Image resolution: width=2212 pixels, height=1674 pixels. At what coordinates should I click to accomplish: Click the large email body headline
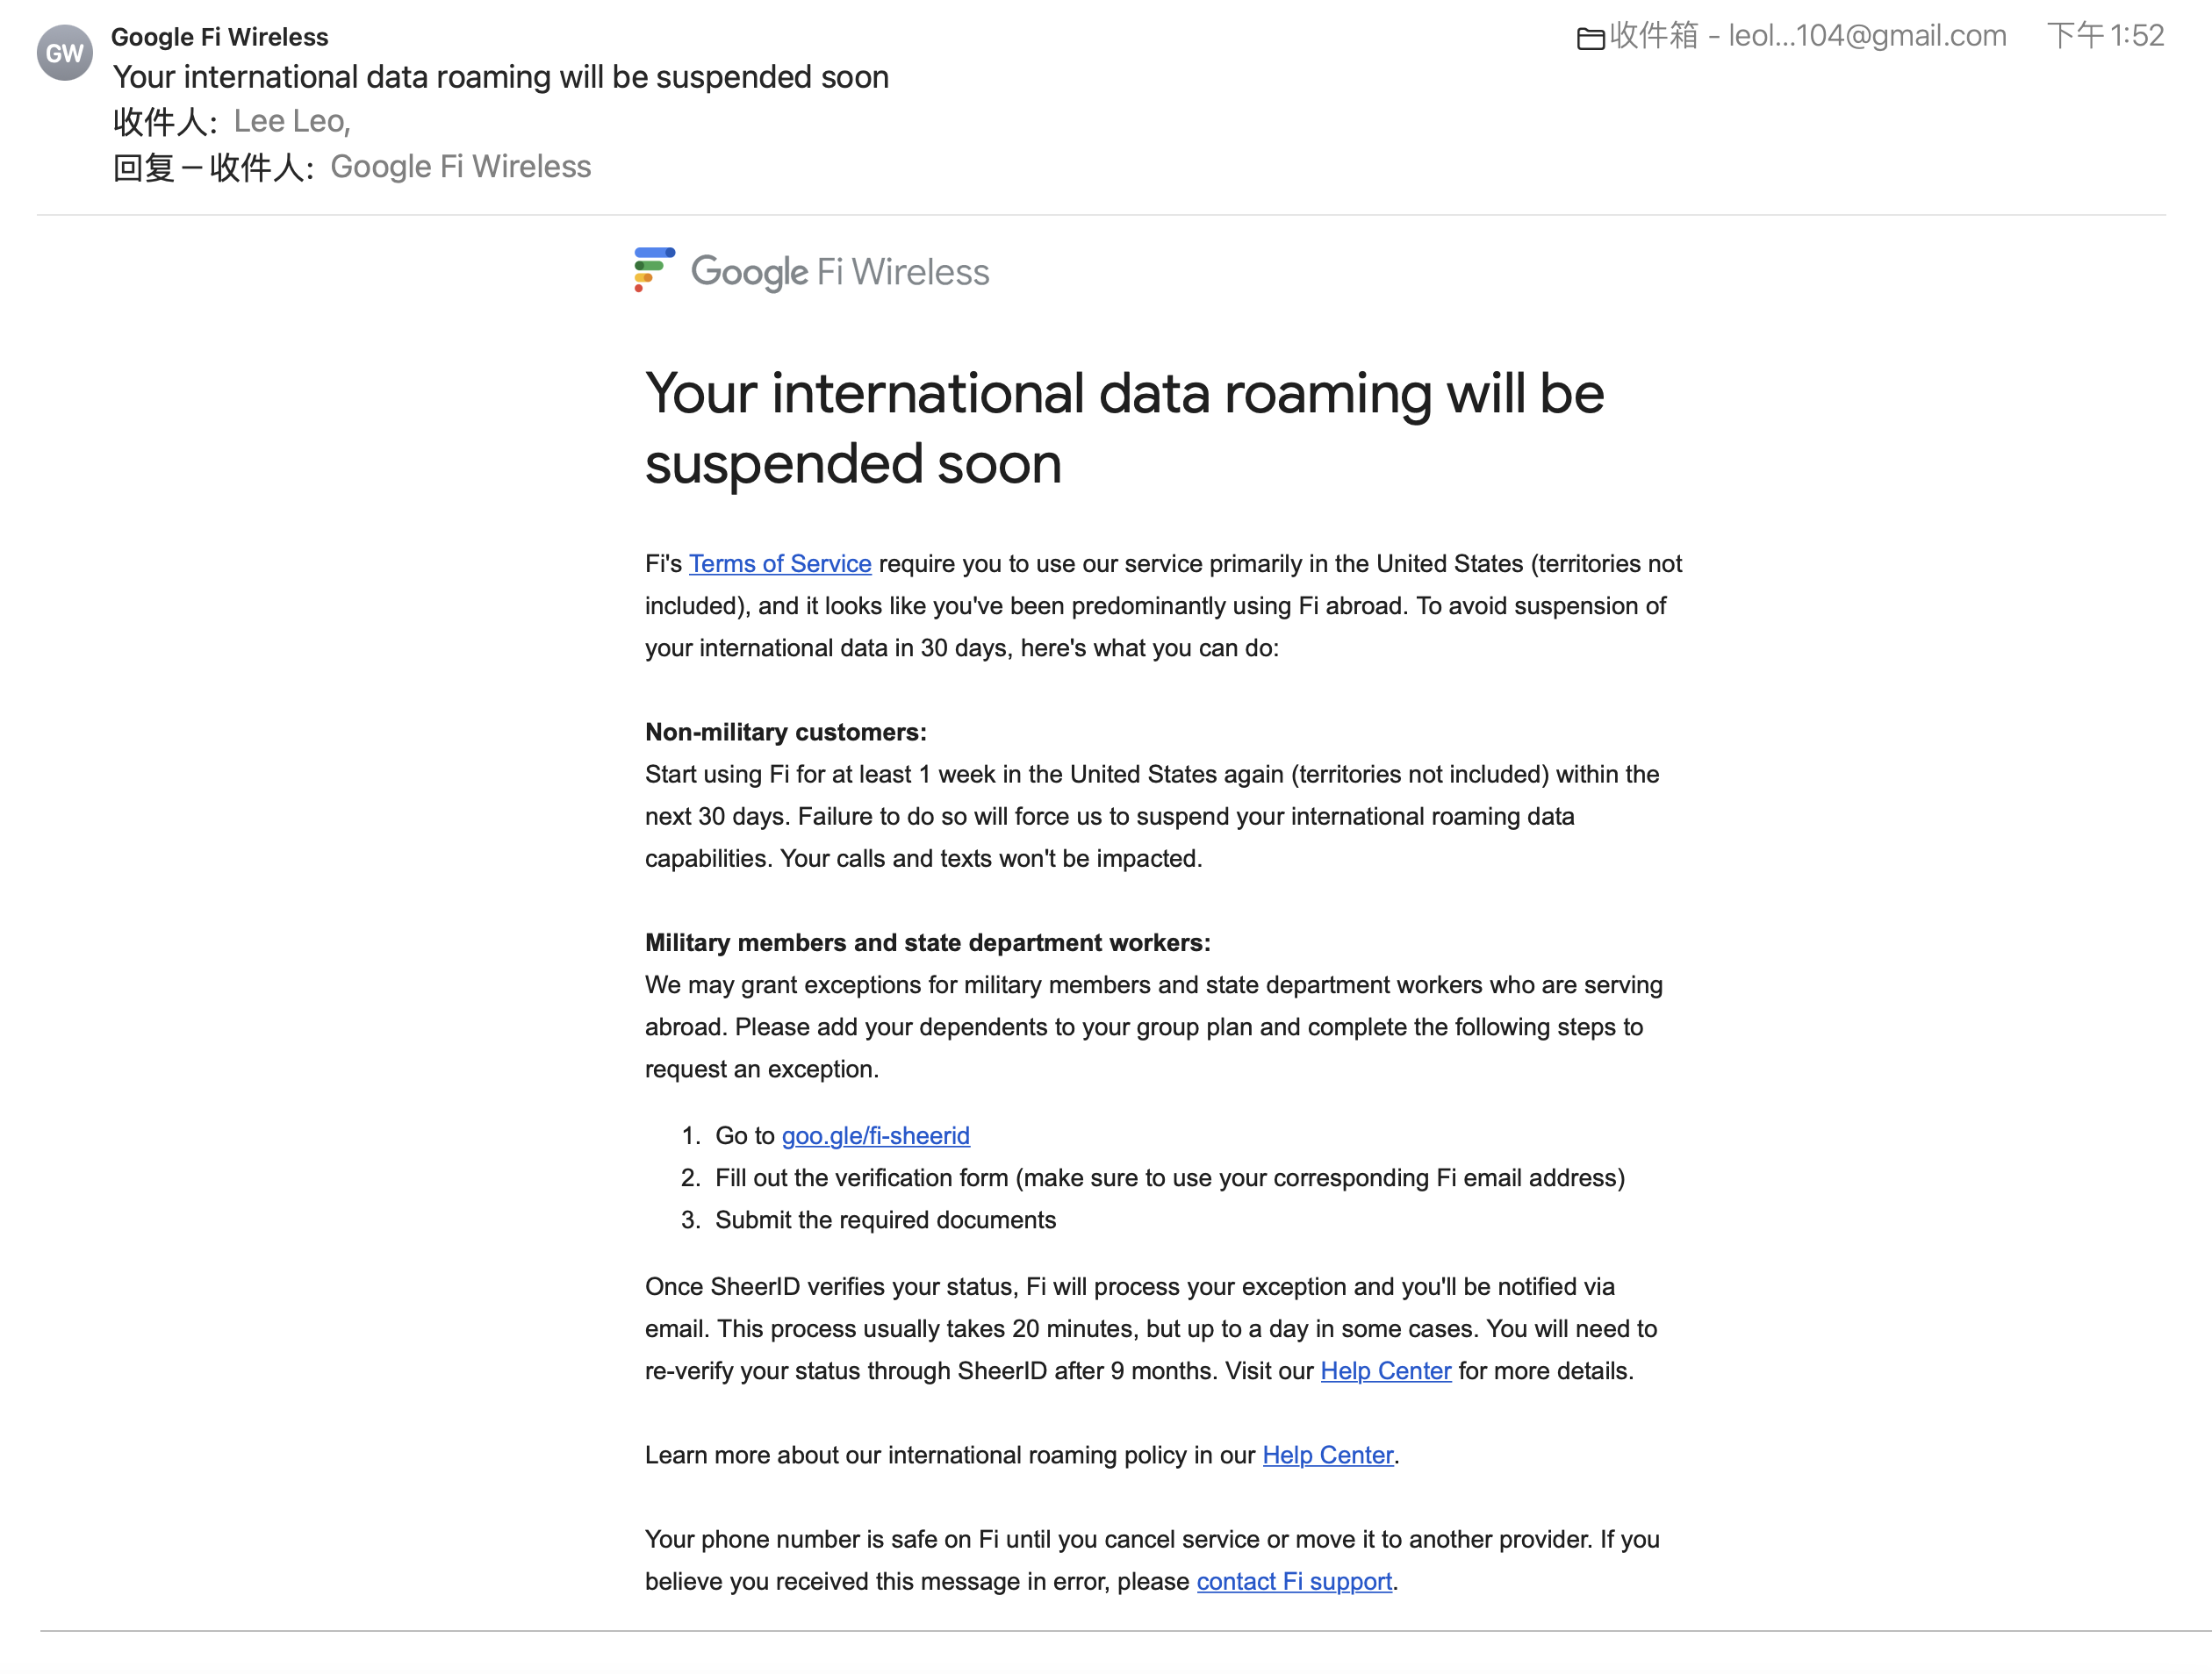tap(1124, 428)
